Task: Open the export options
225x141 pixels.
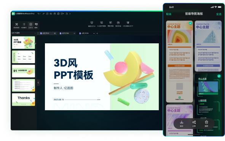Action: pyautogui.click(x=62, y=14)
